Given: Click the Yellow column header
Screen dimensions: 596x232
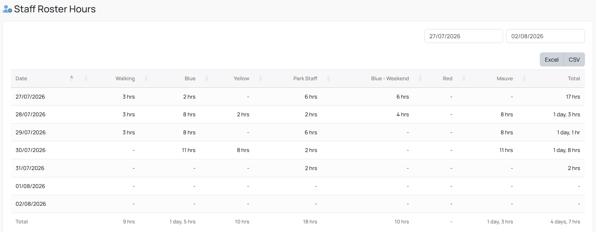Looking at the screenshot, I should [241, 78].
